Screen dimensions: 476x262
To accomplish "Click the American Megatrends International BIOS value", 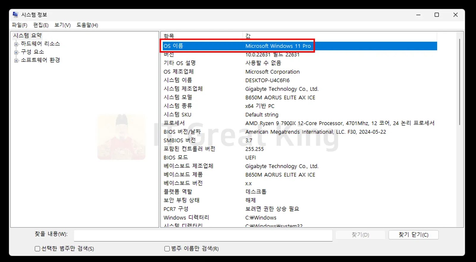I will pyautogui.click(x=316, y=132).
